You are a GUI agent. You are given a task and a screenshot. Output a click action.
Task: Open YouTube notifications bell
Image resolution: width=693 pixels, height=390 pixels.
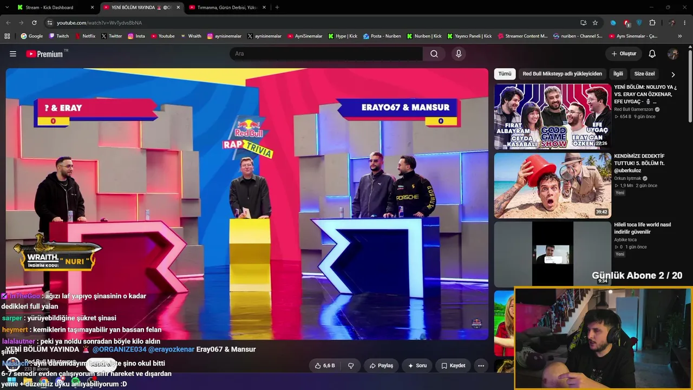pos(652,54)
